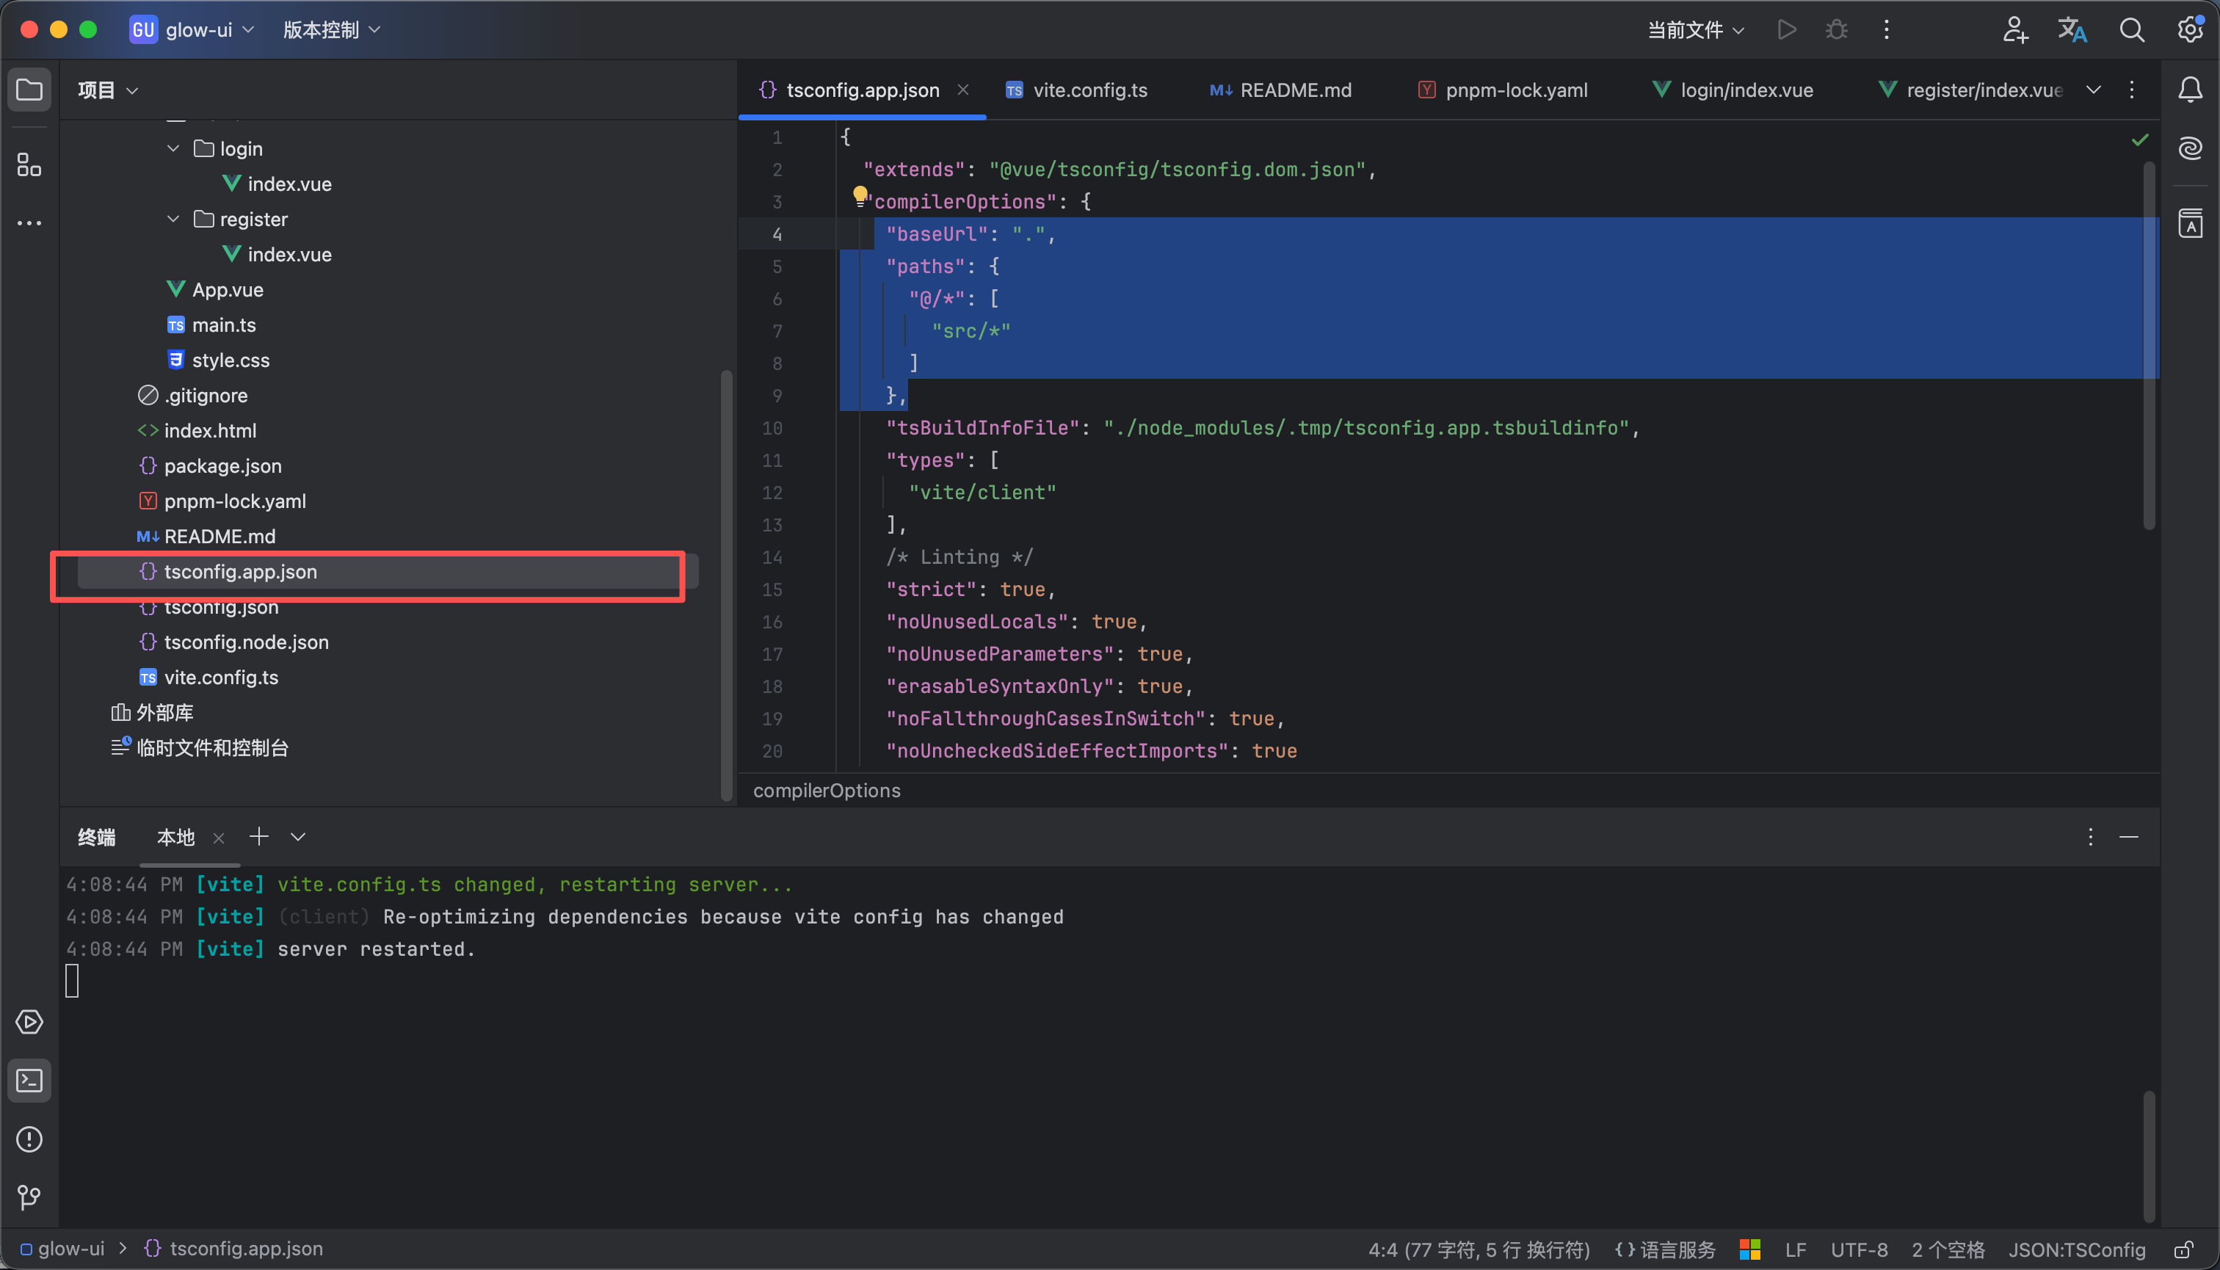
Task: Click the translation plugin icon
Action: (x=2072, y=29)
